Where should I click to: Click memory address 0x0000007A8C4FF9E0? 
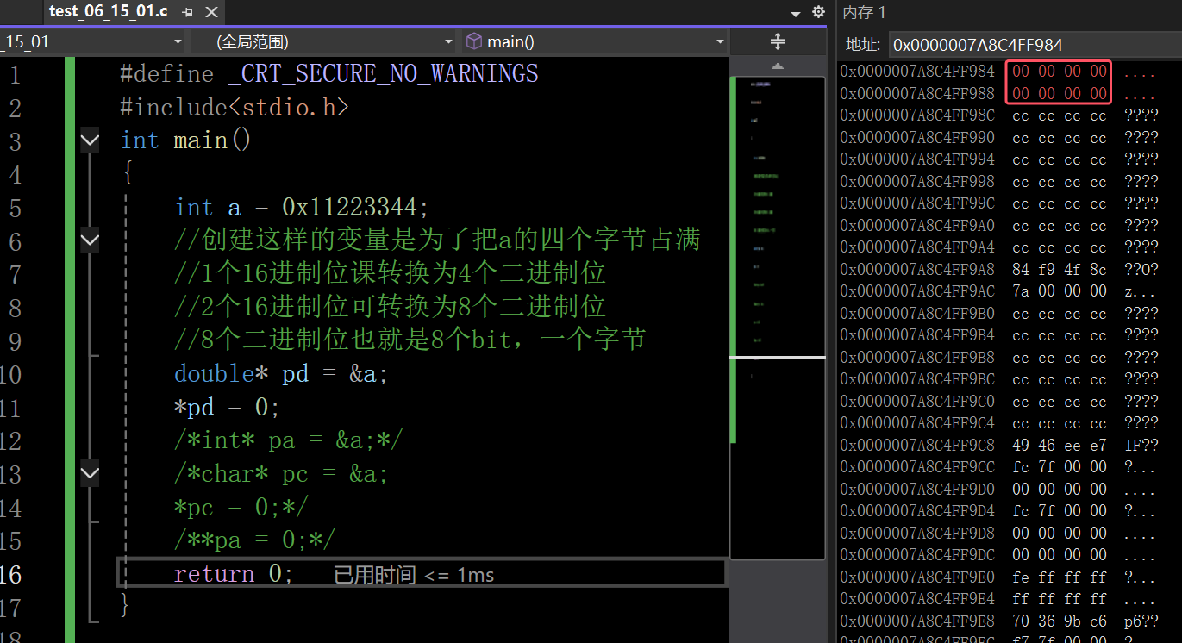(917, 577)
